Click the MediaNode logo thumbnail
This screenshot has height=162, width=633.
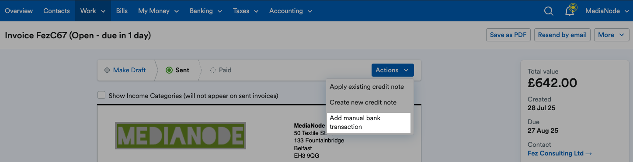pyautogui.click(x=180, y=135)
